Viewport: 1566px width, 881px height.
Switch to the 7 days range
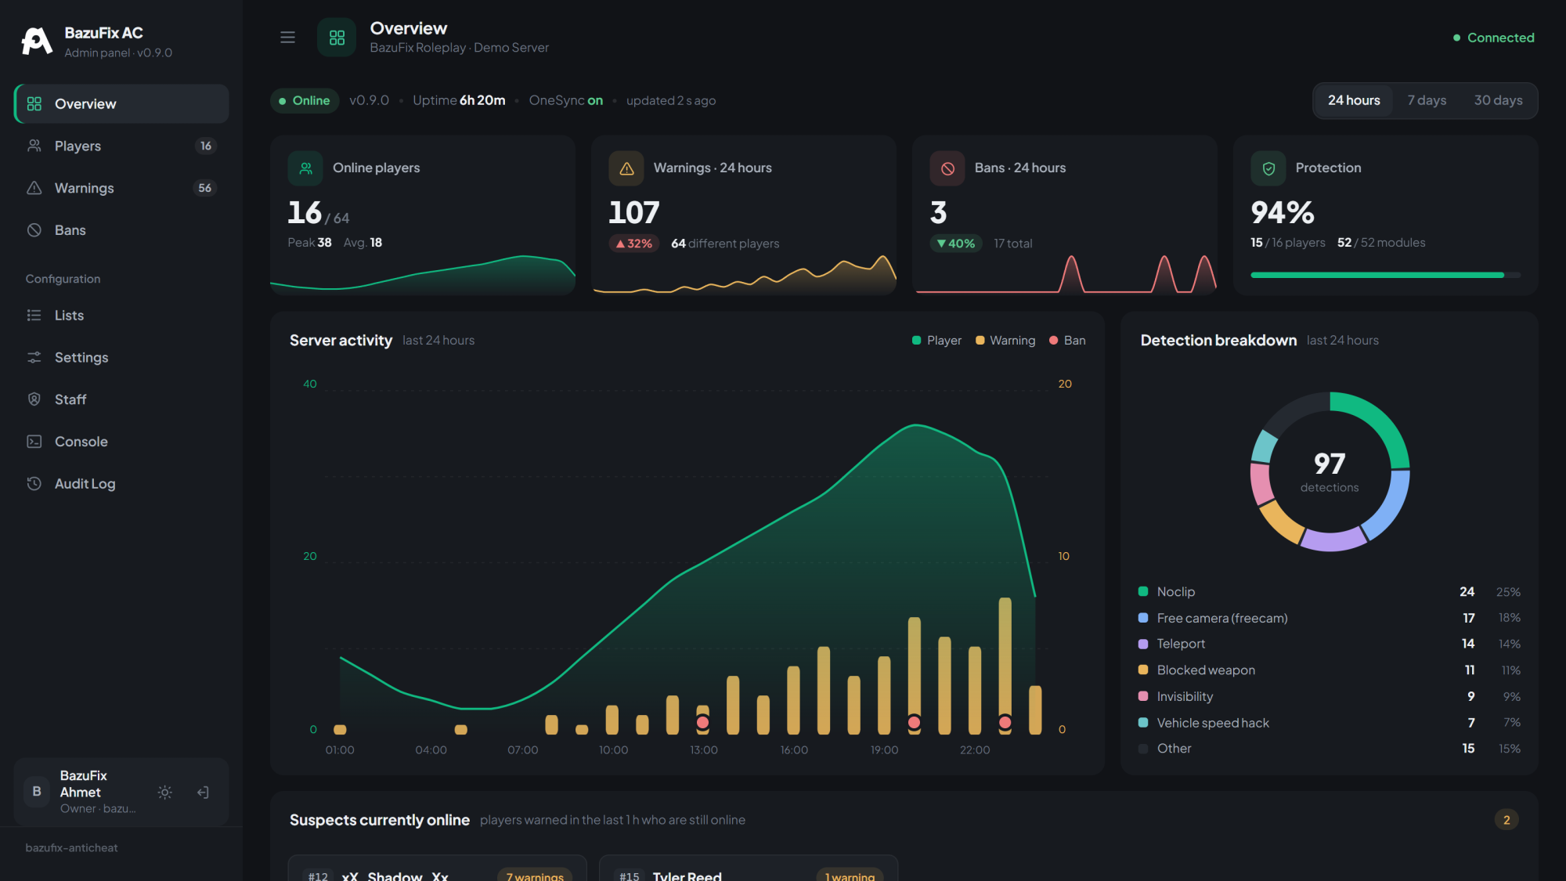click(x=1427, y=100)
